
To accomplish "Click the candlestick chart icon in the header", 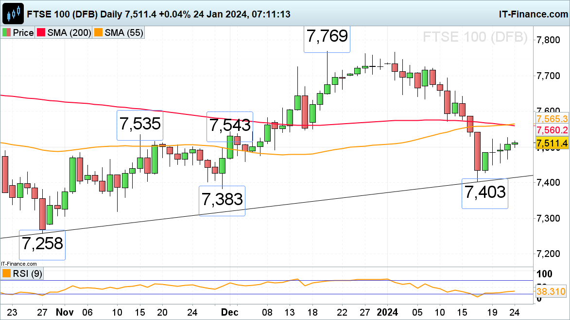I will pos(13,14).
